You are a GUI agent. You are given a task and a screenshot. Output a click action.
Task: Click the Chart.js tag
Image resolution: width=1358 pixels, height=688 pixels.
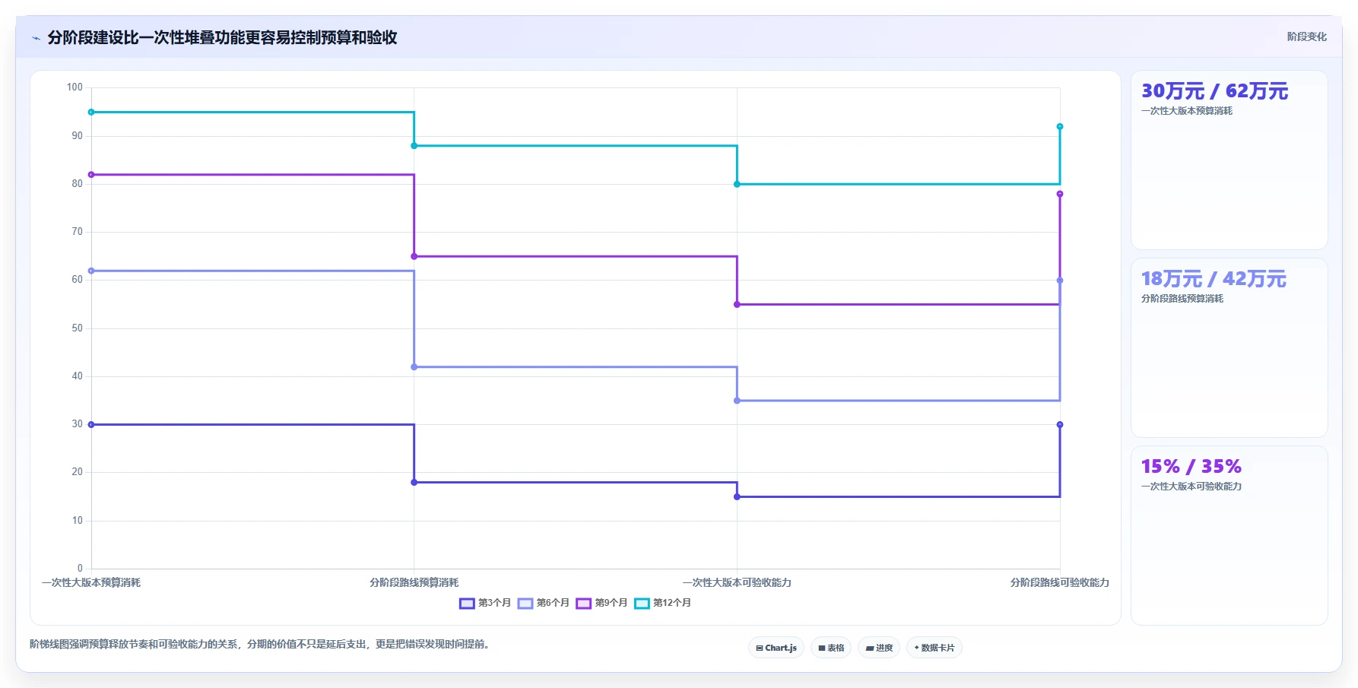pyautogui.click(x=776, y=648)
